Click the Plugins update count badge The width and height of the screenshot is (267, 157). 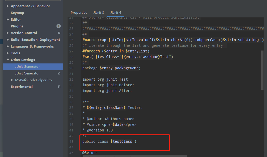tap(58, 26)
